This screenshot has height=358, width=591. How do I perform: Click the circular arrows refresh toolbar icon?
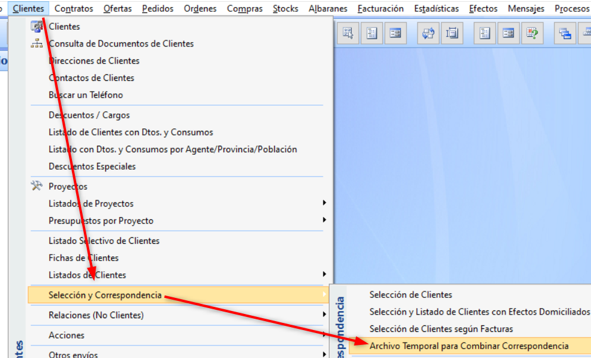coord(428,34)
